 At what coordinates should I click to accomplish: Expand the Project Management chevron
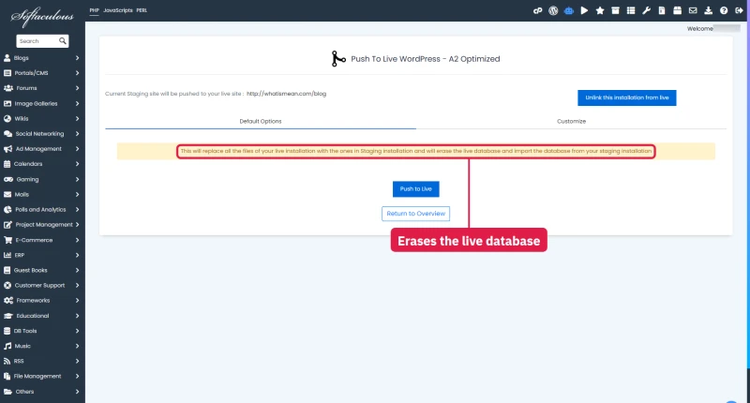click(x=77, y=225)
